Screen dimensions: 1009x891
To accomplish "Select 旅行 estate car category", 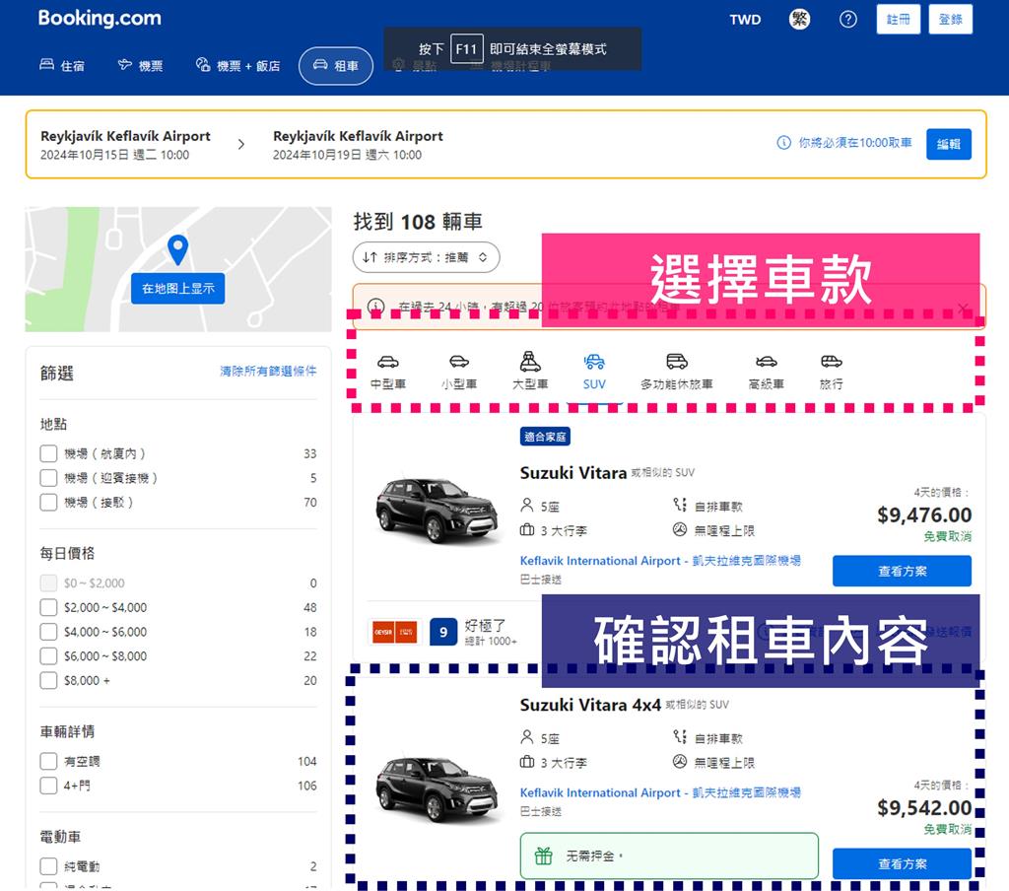I will click(831, 372).
